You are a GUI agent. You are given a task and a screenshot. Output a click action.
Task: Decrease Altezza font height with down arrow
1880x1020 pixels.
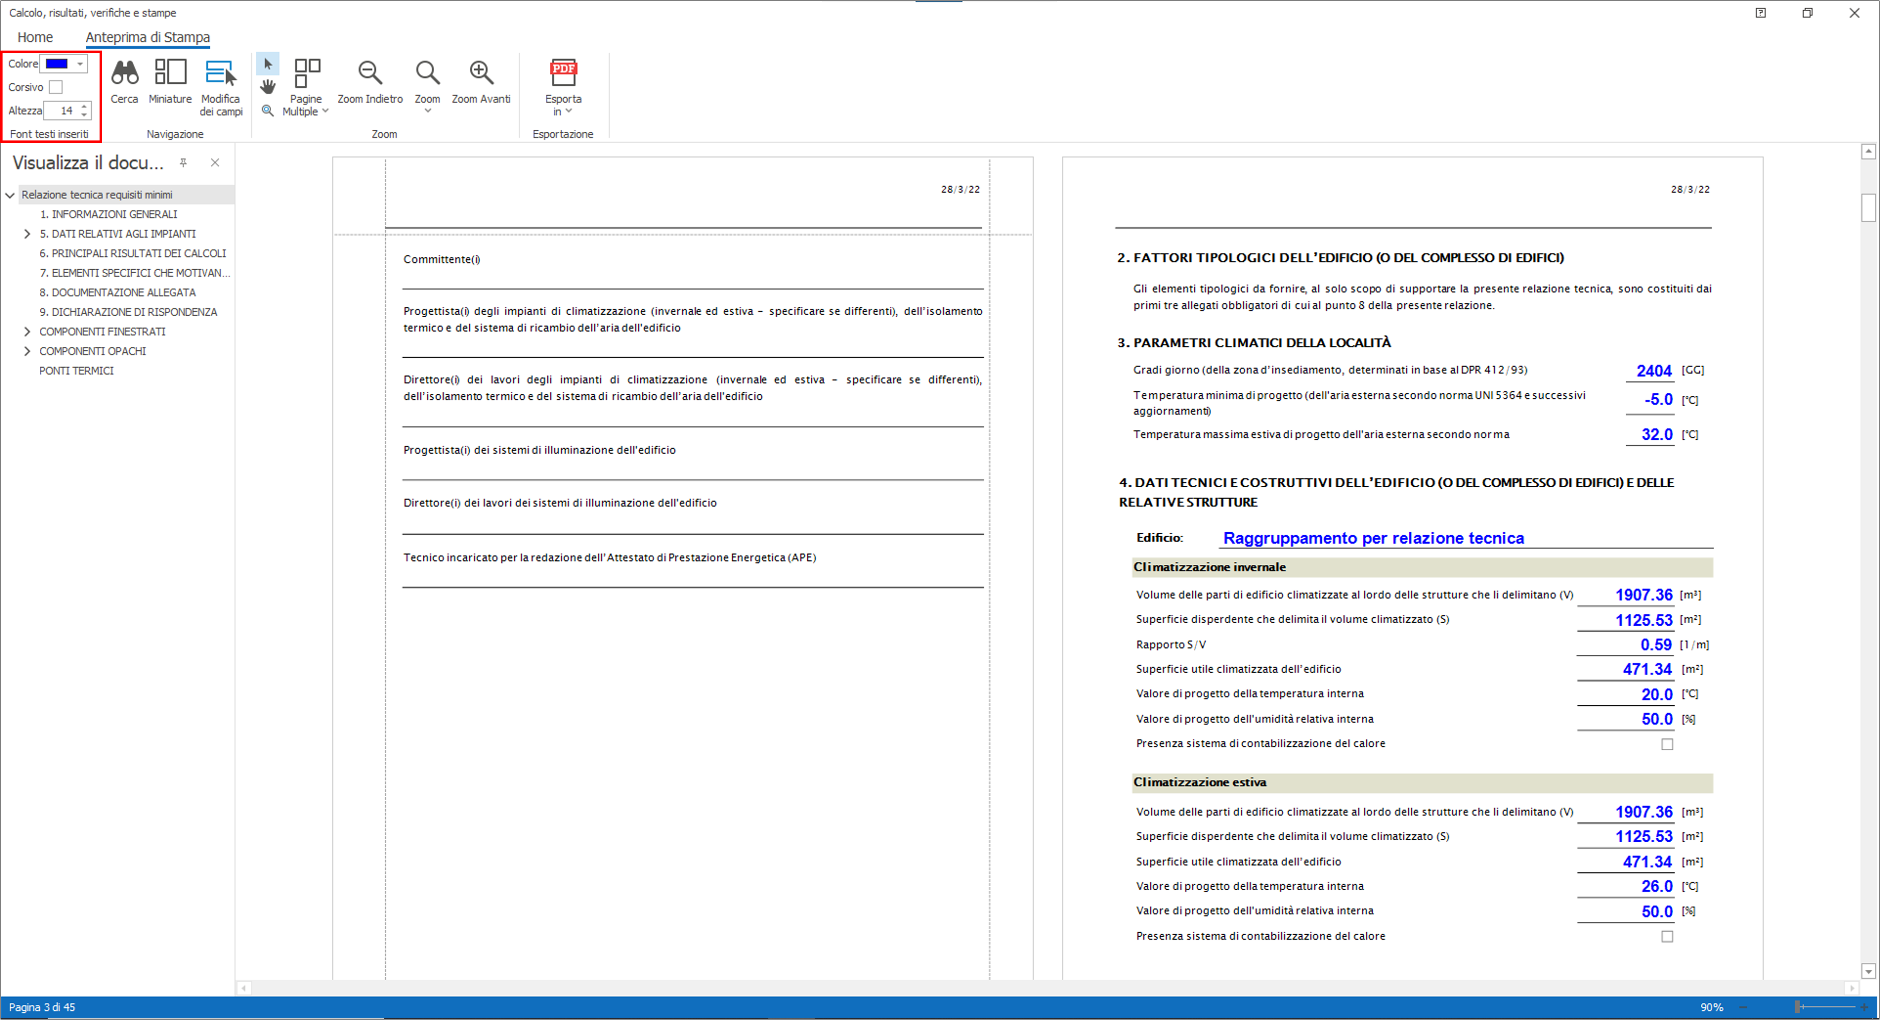coord(84,114)
